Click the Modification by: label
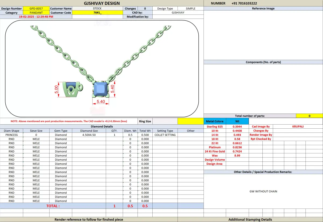The width and height of the screenshot is (323, 222). pos(138,17)
